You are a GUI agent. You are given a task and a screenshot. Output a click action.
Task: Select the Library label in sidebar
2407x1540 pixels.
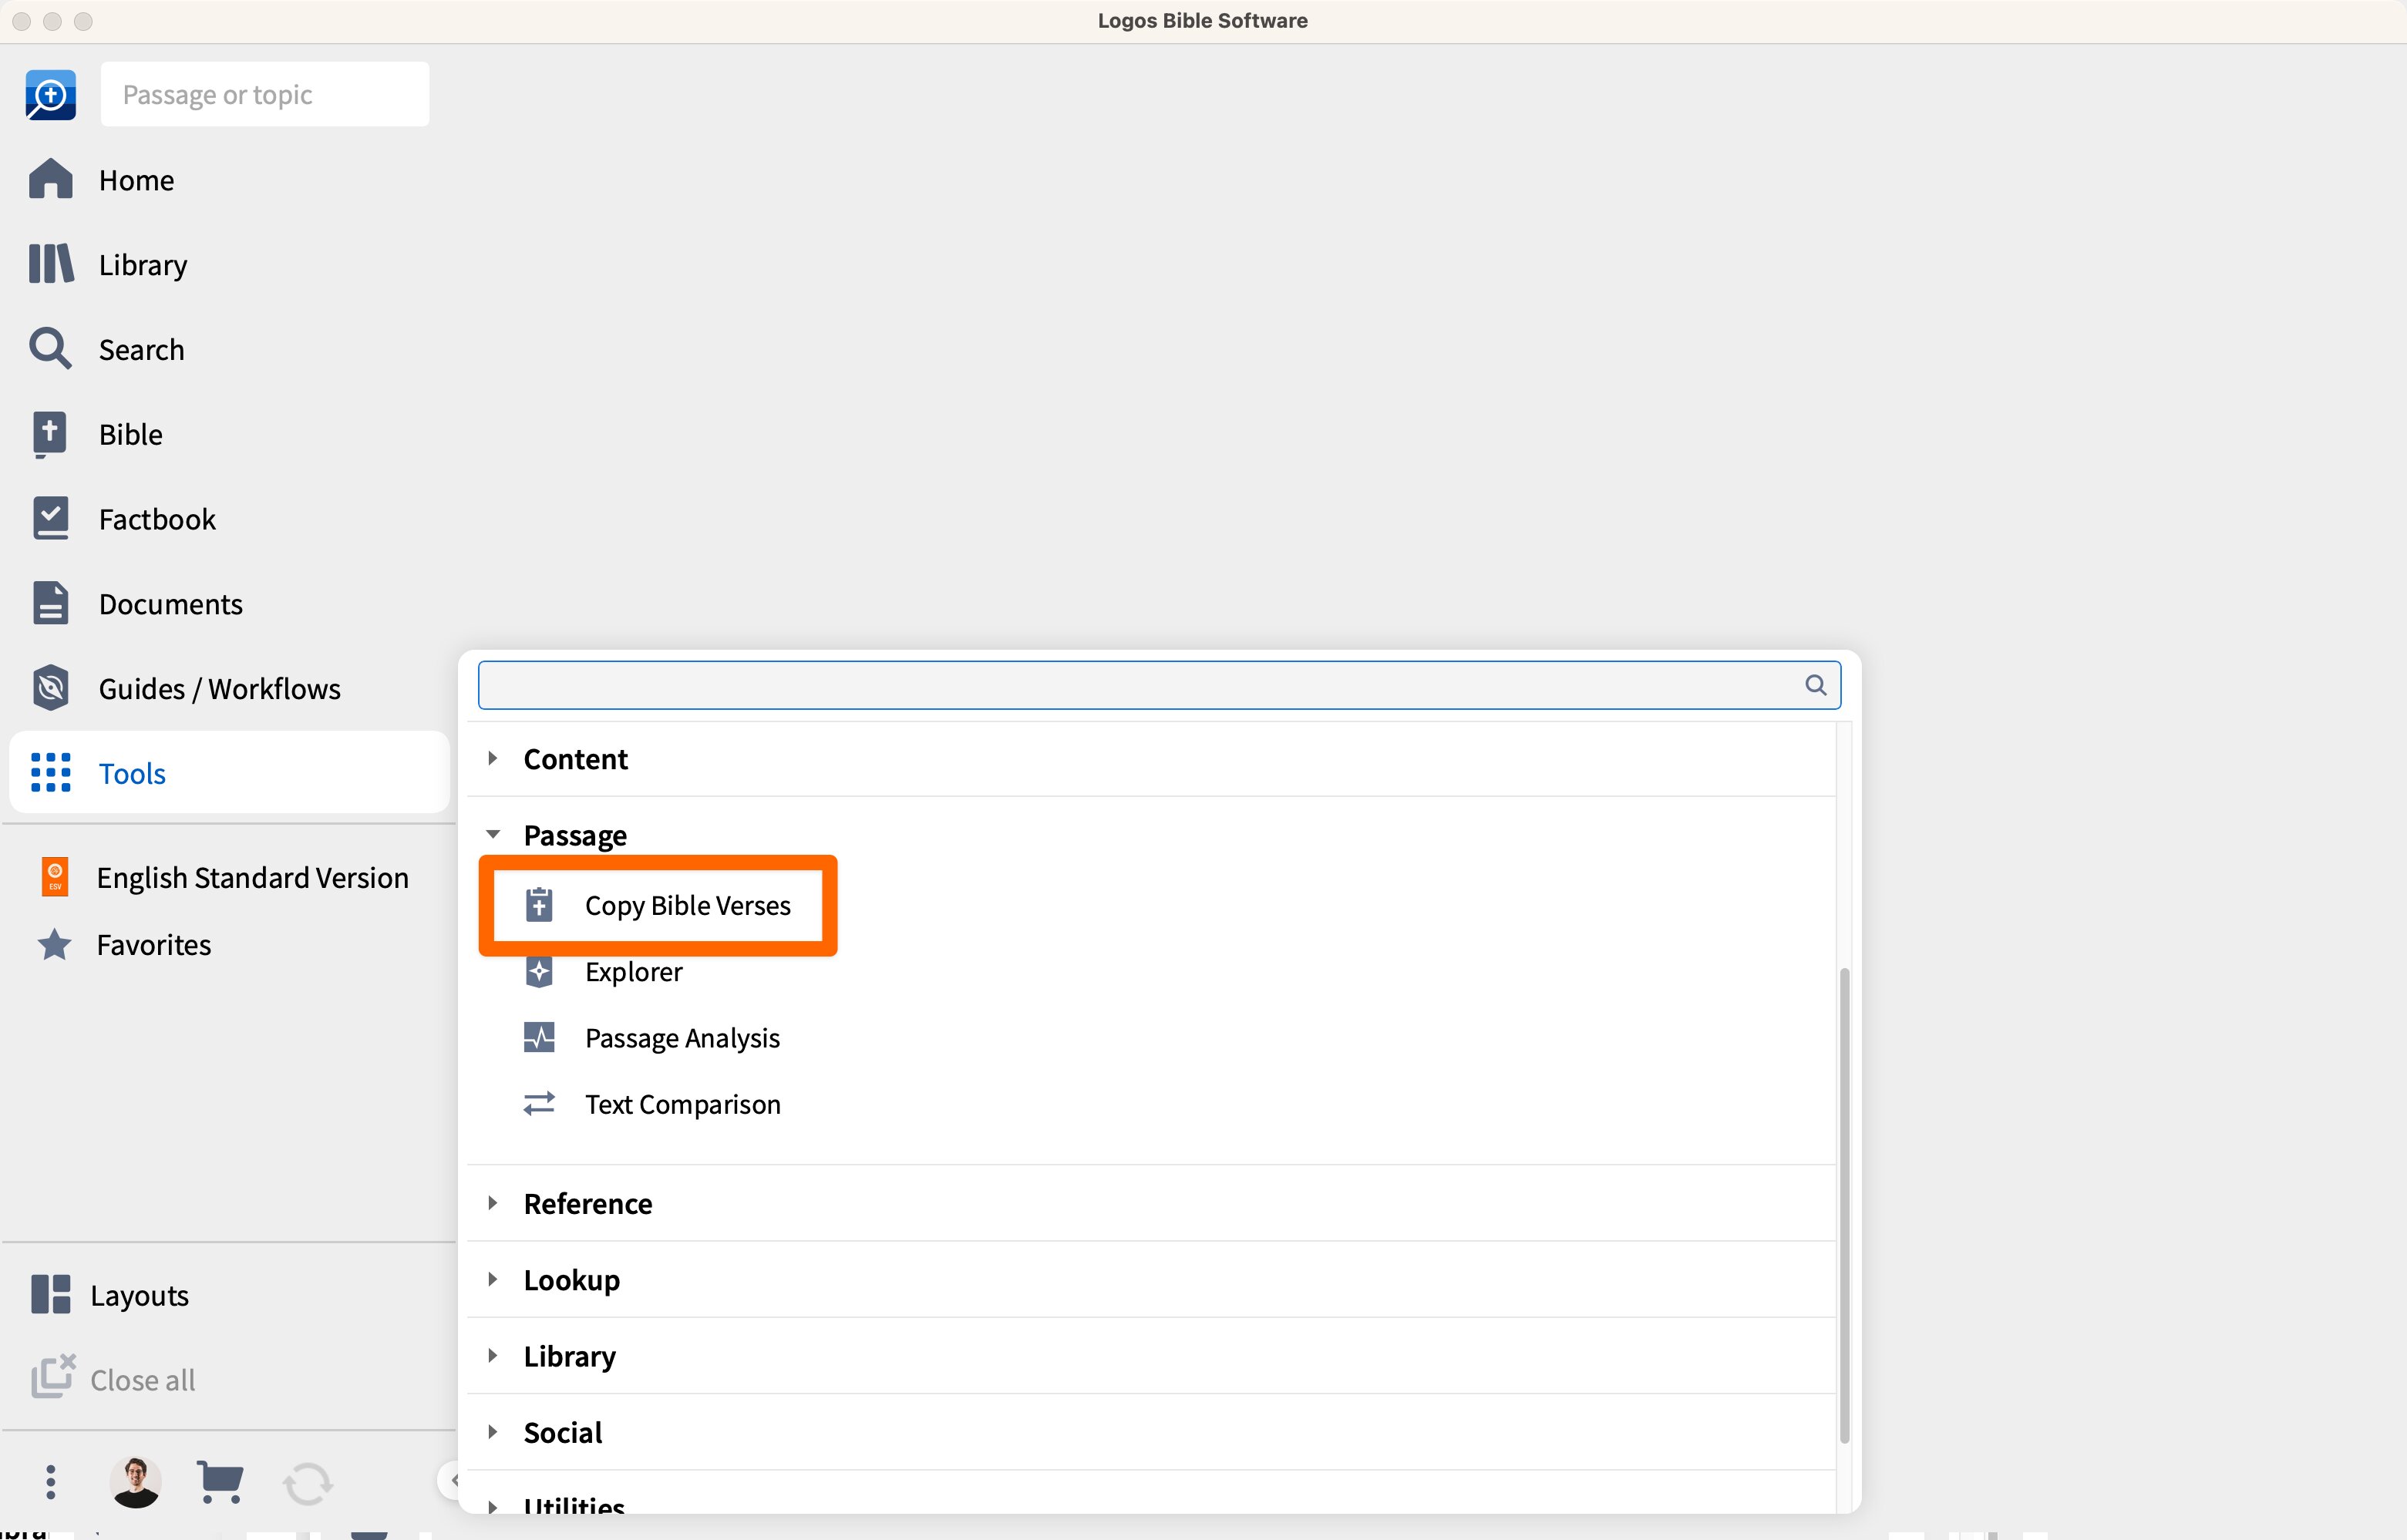coord(143,265)
